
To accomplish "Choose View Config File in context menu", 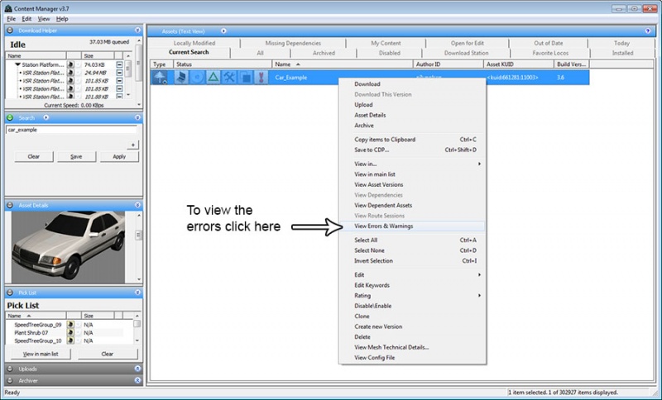I will point(413,358).
